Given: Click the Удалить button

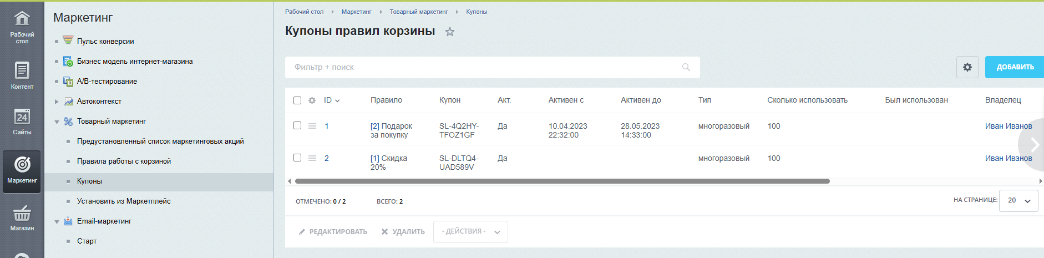Looking at the screenshot, I should (403, 232).
